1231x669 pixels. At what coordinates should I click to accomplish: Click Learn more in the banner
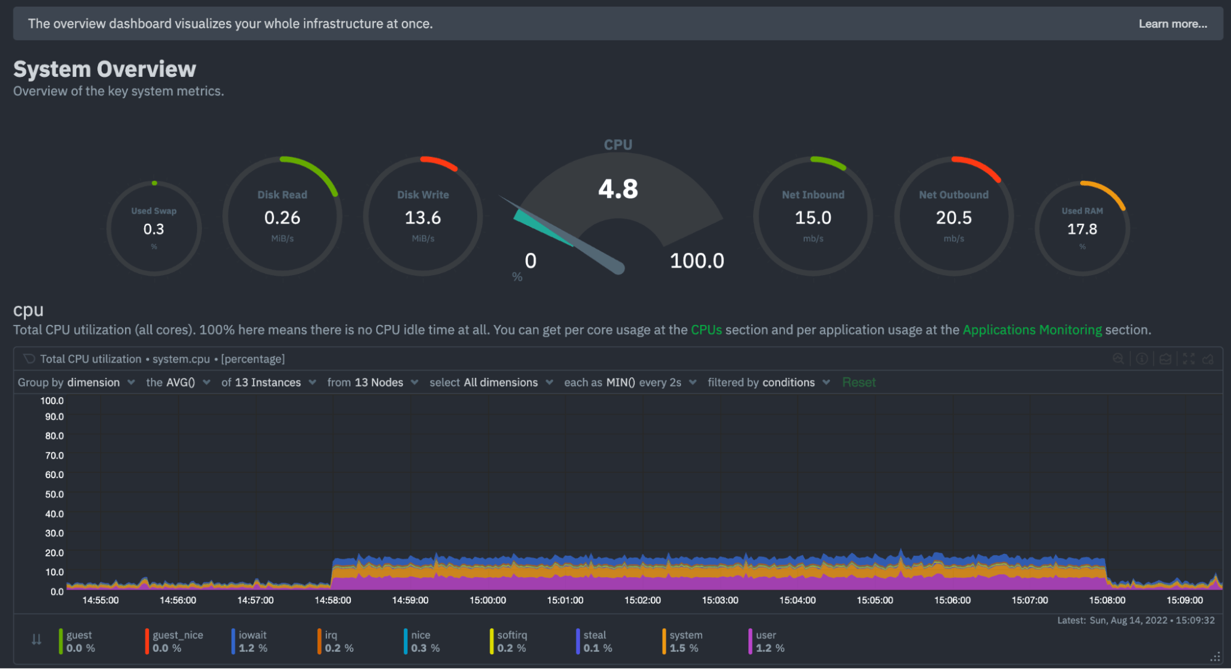pos(1172,24)
